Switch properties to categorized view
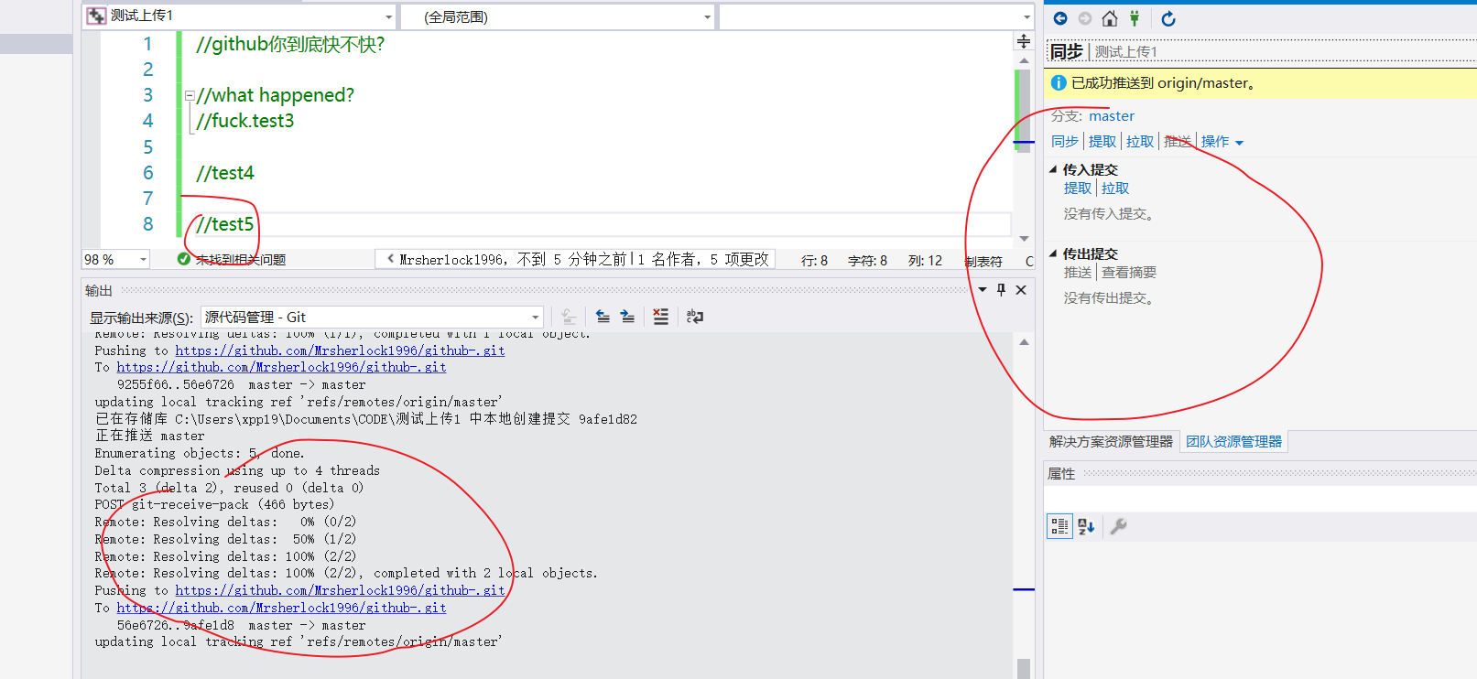Screen dimensions: 1477x679 1059,526
